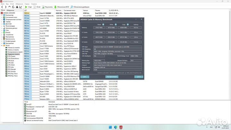231x130 pixels.
Task: Select the Устройства tree item
Action: (x=9, y=35)
